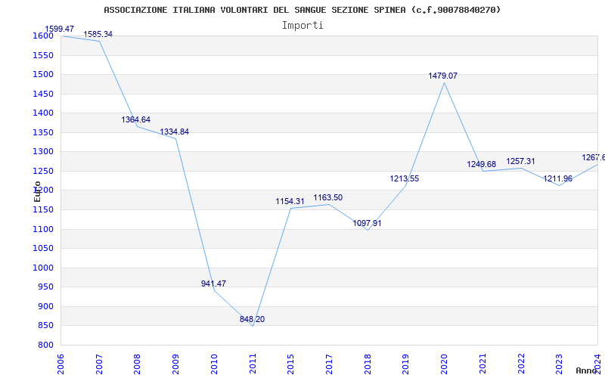This screenshot has width=605, height=378.
Task: Click the 1350 y-axis tick label
Action: (43, 133)
